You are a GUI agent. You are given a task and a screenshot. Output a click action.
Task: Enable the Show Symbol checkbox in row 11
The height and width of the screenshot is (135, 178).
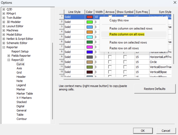125,67
